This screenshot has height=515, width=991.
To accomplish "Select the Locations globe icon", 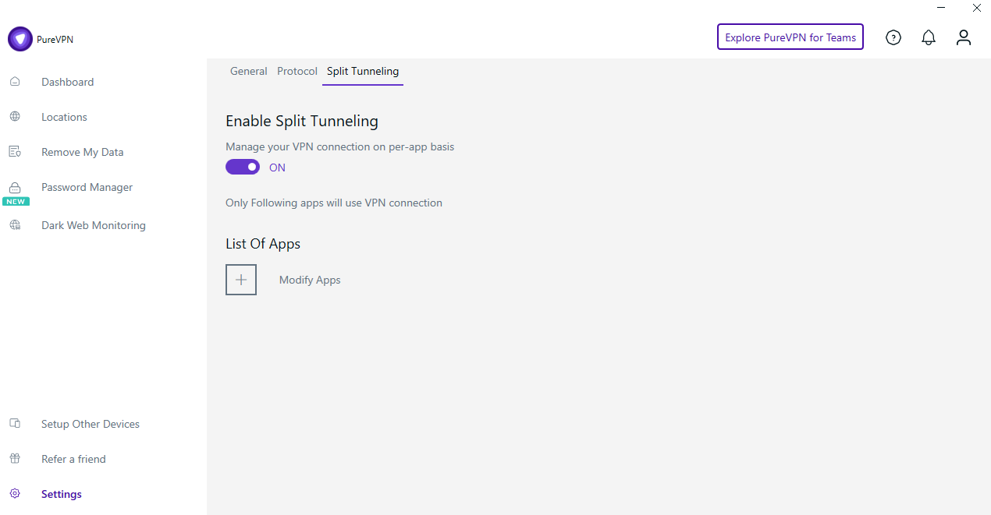I will (15, 116).
